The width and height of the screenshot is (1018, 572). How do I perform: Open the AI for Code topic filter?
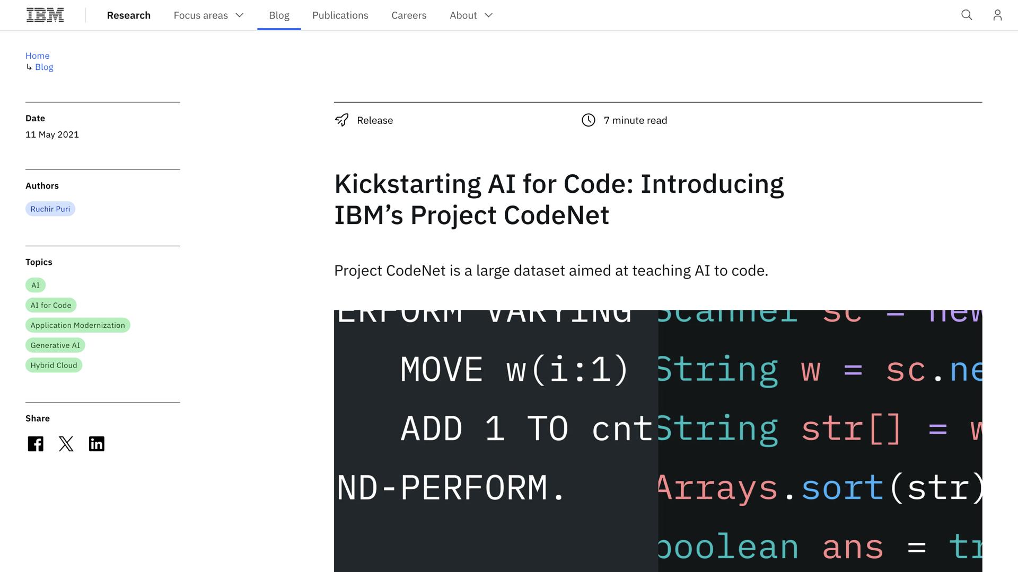tap(51, 305)
